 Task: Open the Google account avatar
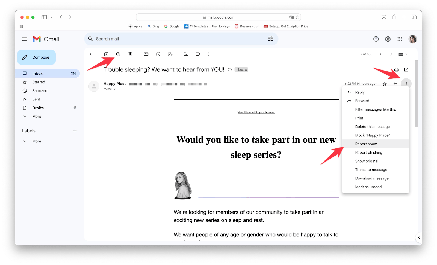point(413,39)
